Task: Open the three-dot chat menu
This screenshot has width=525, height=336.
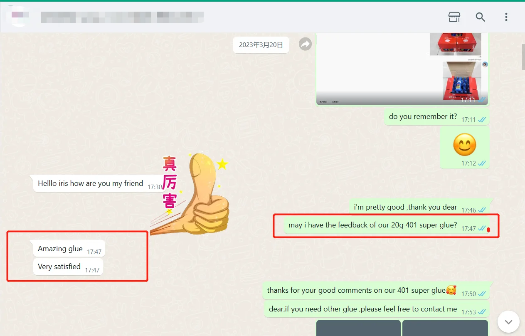Action: pos(506,17)
